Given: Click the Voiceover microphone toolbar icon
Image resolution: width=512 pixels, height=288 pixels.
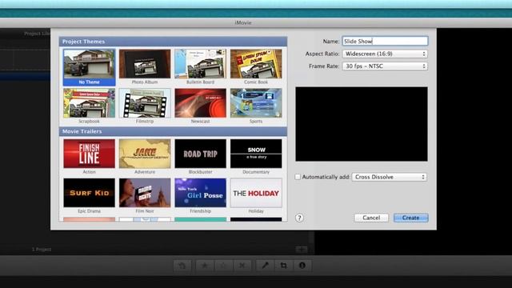Looking at the screenshot, I should (x=265, y=266).
